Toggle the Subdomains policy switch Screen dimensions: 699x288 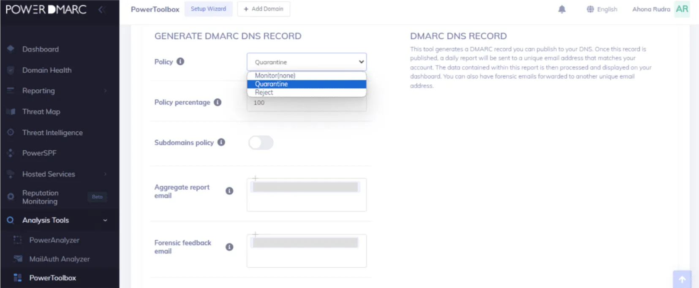pos(261,143)
